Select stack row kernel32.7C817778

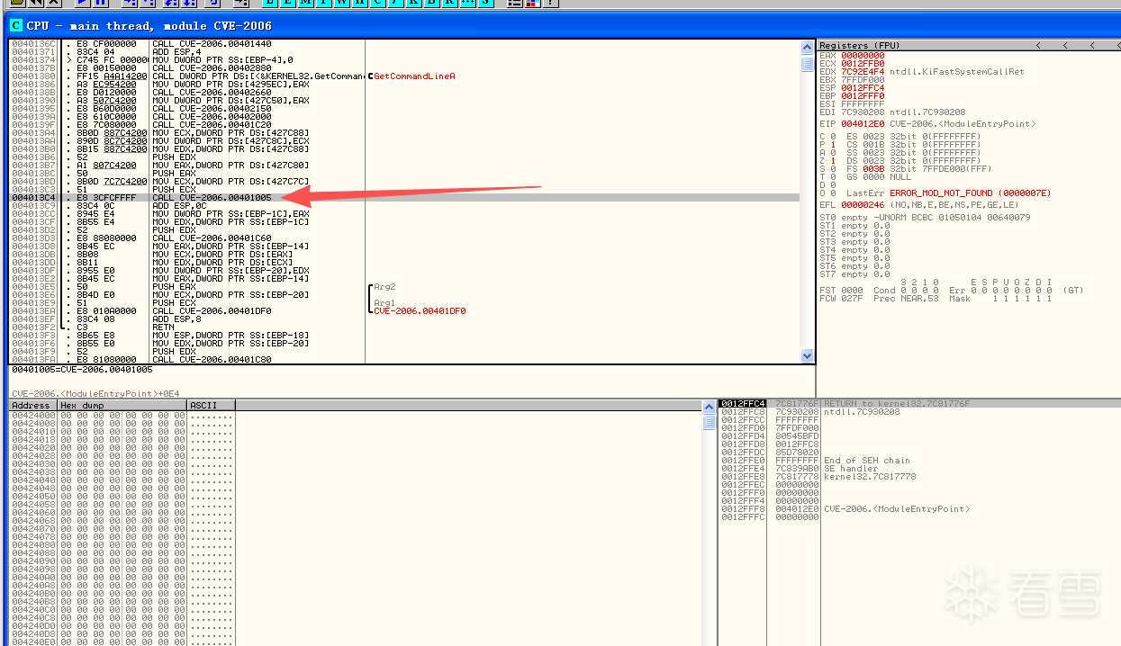(x=919, y=477)
